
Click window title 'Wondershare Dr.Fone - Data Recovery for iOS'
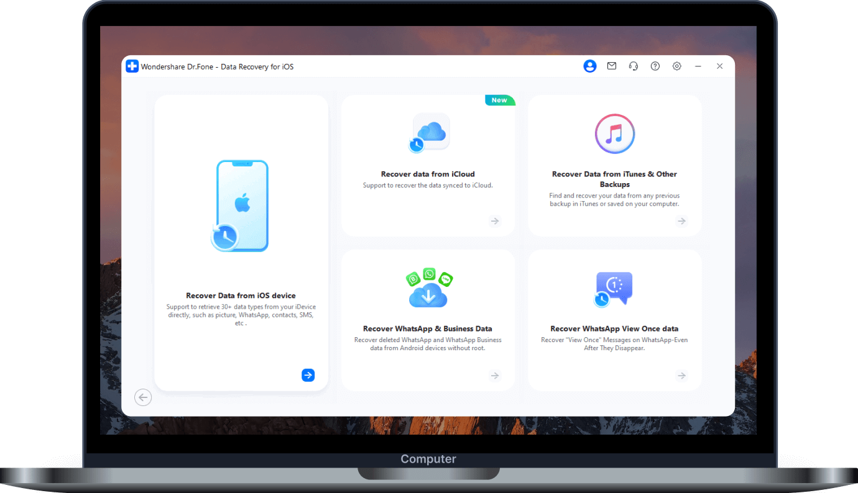pos(217,66)
